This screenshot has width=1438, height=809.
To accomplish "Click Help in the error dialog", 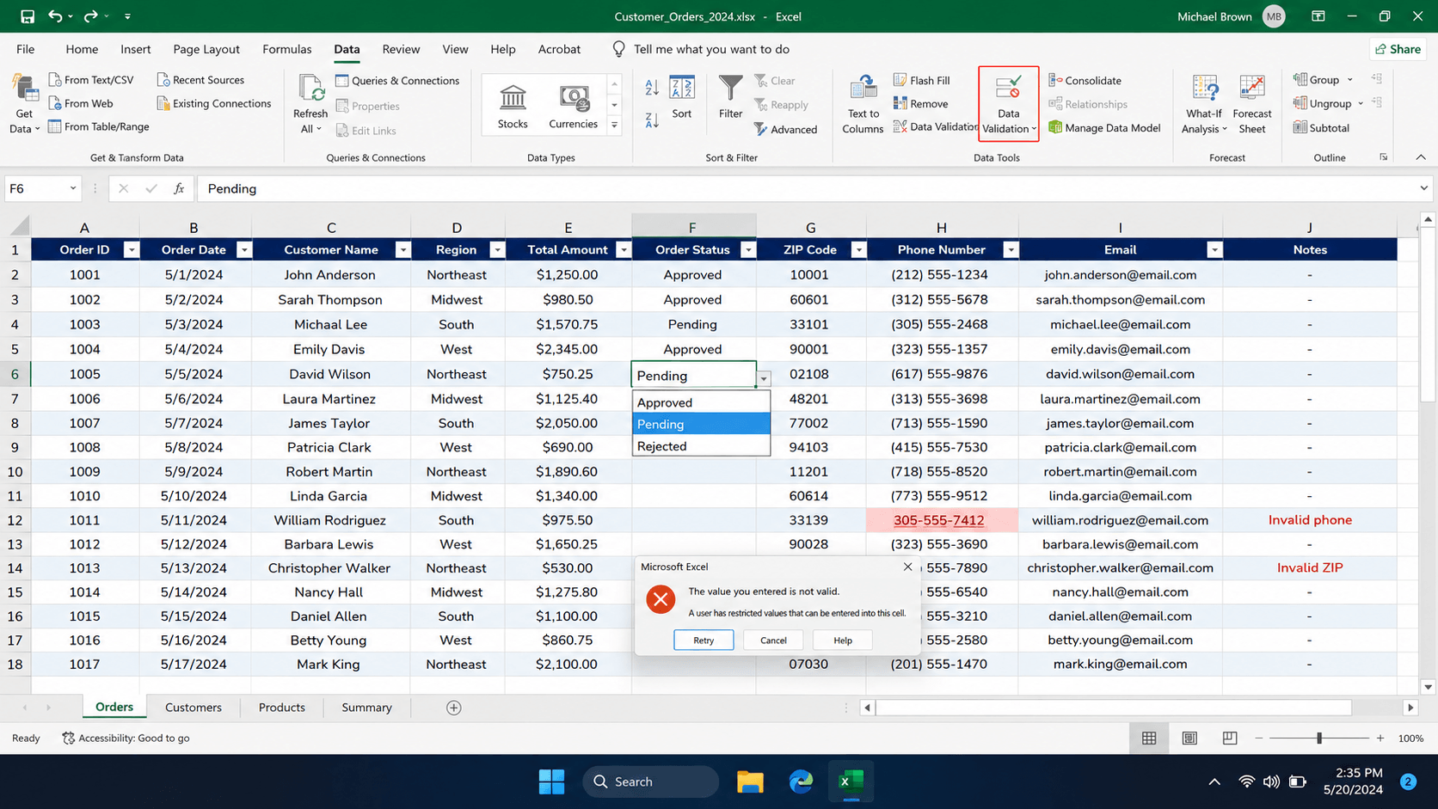I will tap(843, 640).
